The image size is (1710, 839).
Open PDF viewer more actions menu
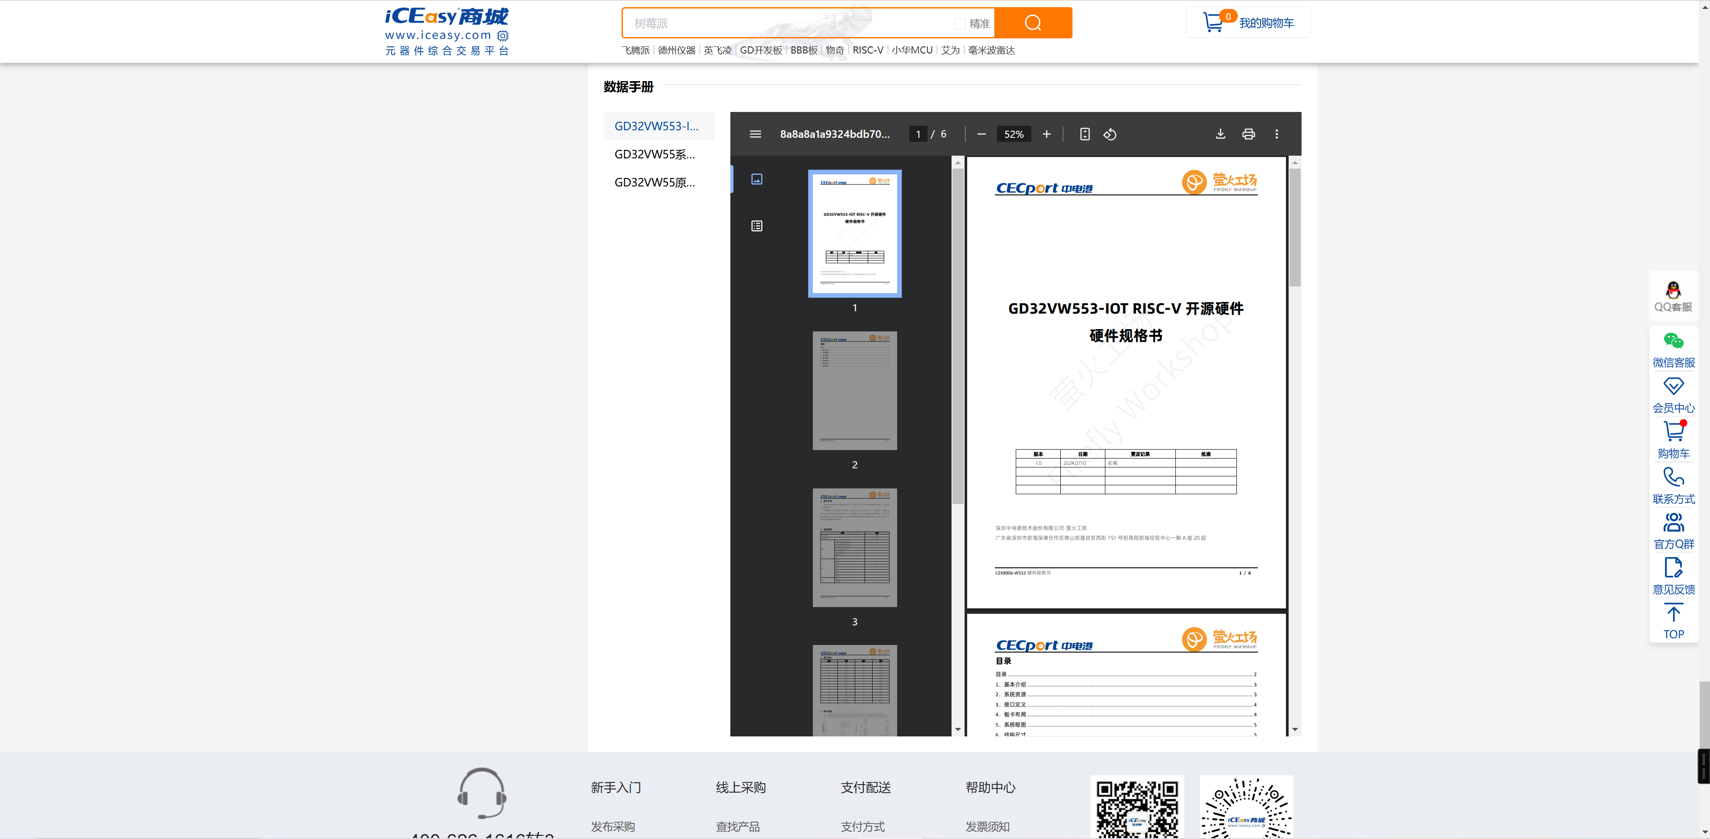pyautogui.click(x=1276, y=134)
